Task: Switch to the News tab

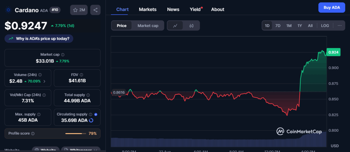Action: coord(173,9)
